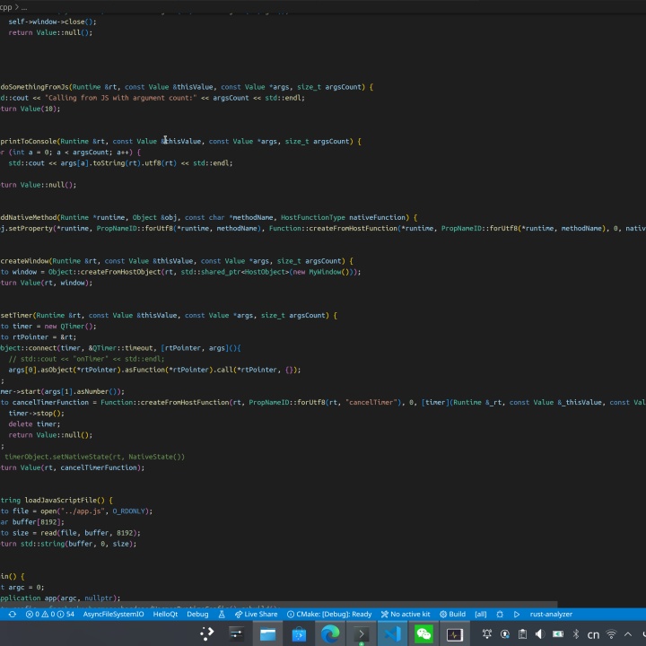The height and width of the screenshot is (646, 646).
Task: Switch to Microsoft Edge browser
Action: point(330,633)
